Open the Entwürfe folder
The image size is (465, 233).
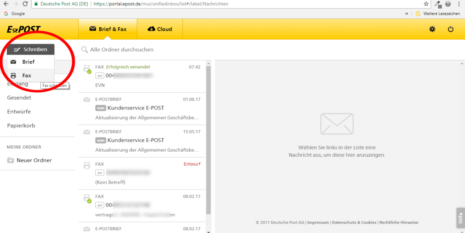(19, 112)
